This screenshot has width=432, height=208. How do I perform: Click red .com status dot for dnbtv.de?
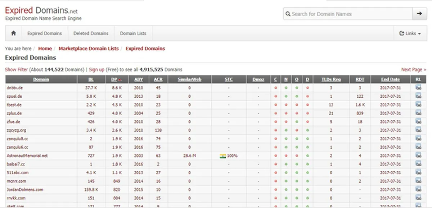coord(276,88)
